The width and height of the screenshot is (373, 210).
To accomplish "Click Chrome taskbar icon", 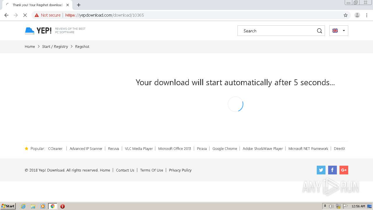I will (x=52, y=206).
